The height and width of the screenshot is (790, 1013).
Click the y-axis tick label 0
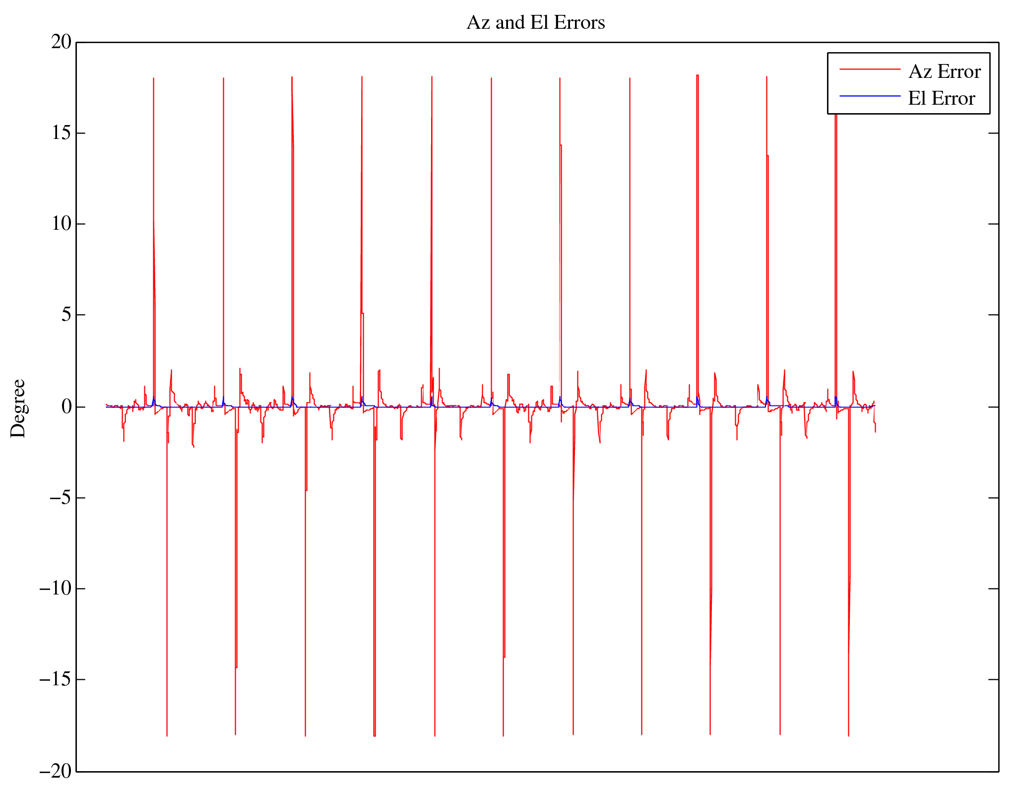pos(66,407)
